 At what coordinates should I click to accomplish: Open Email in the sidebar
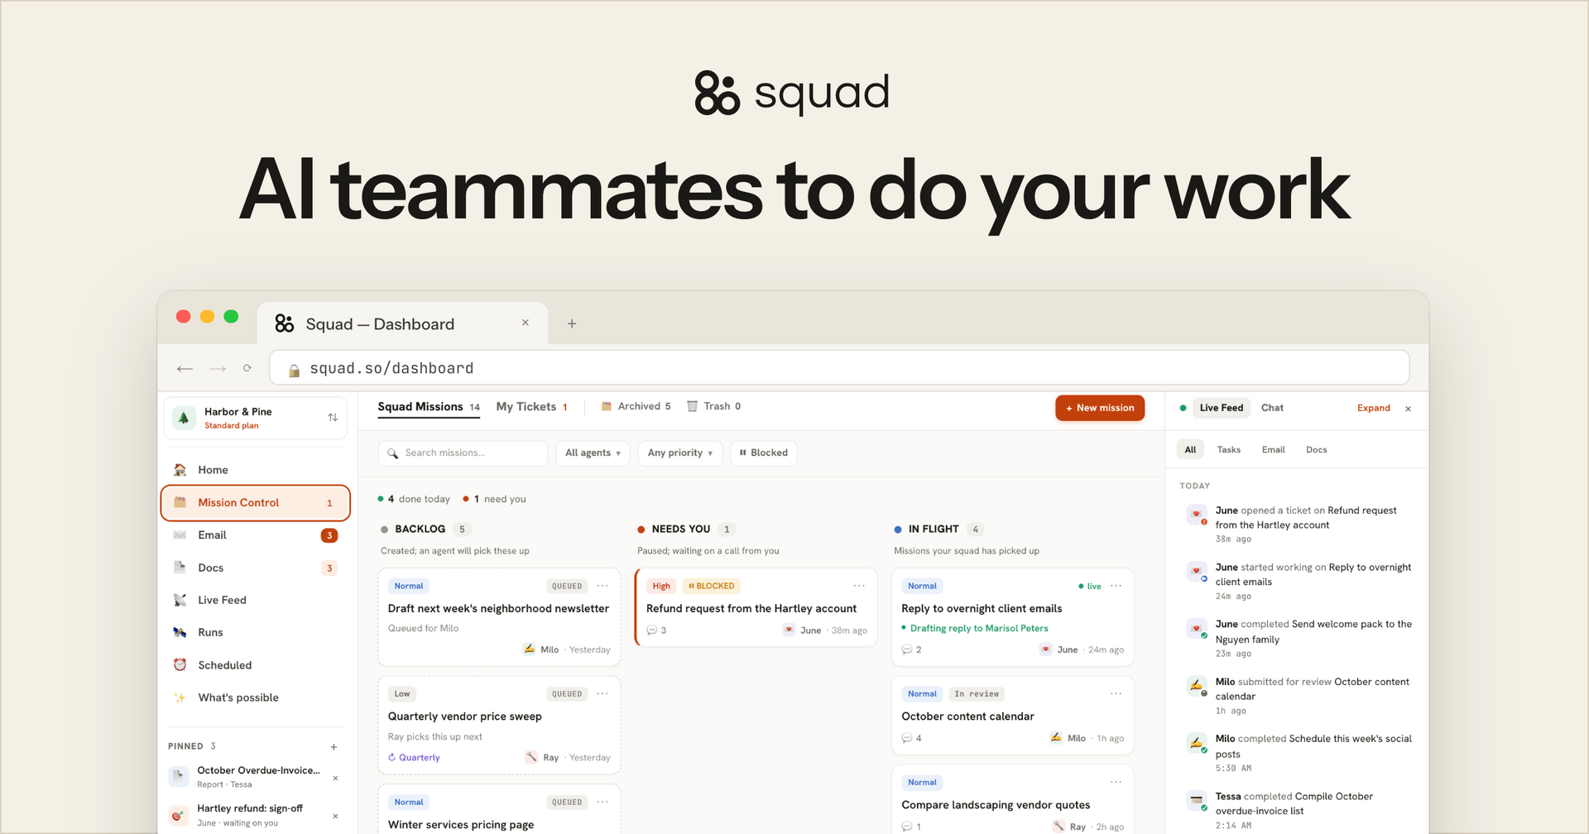[255, 535]
